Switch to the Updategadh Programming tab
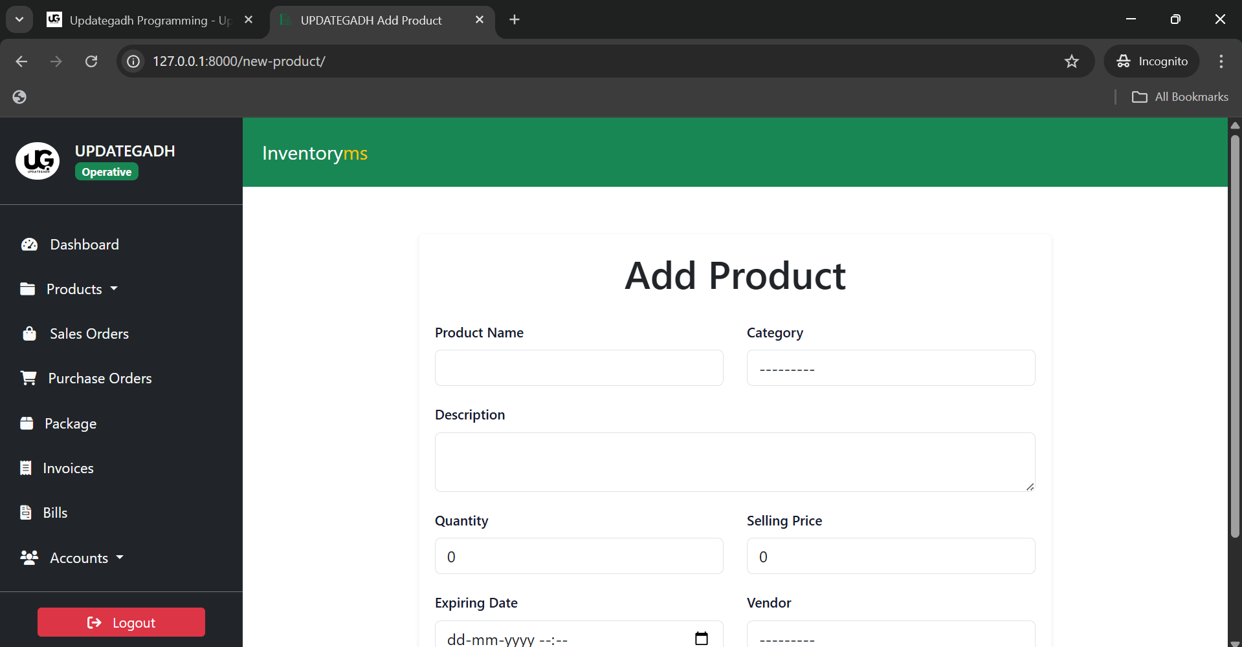The width and height of the screenshot is (1242, 647). click(150, 20)
